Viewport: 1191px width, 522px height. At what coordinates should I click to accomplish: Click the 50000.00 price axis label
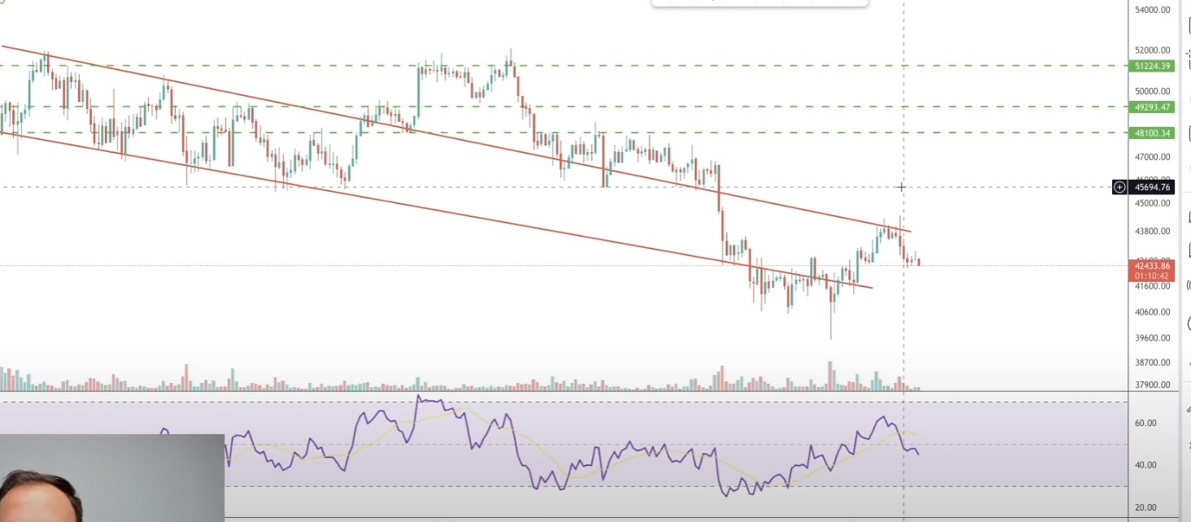tap(1153, 91)
